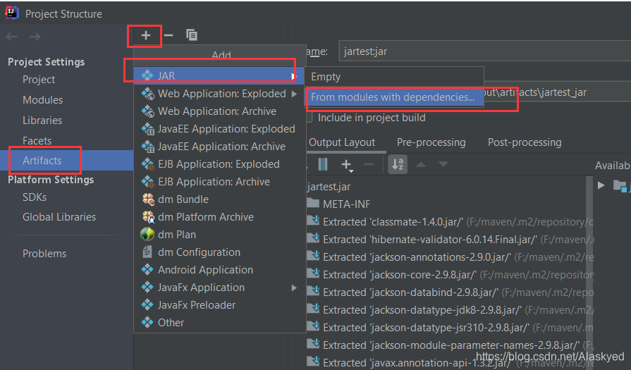631x370 pixels.
Task: Open Project in Project Settings
Action: tap(39, 80)
